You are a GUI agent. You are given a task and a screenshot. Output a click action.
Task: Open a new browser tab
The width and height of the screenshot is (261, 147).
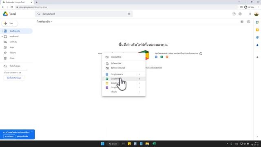[x=37, y=2]
